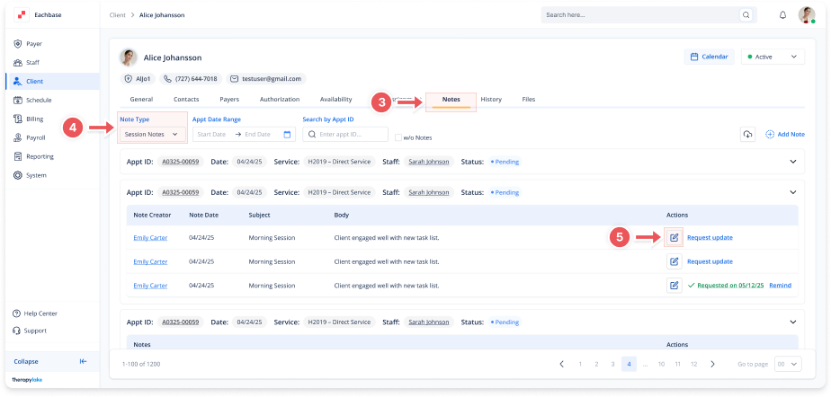Screen dimensions: 831x397
Task: Click edit icon in first note row
Action: click(x=674, y=237)
